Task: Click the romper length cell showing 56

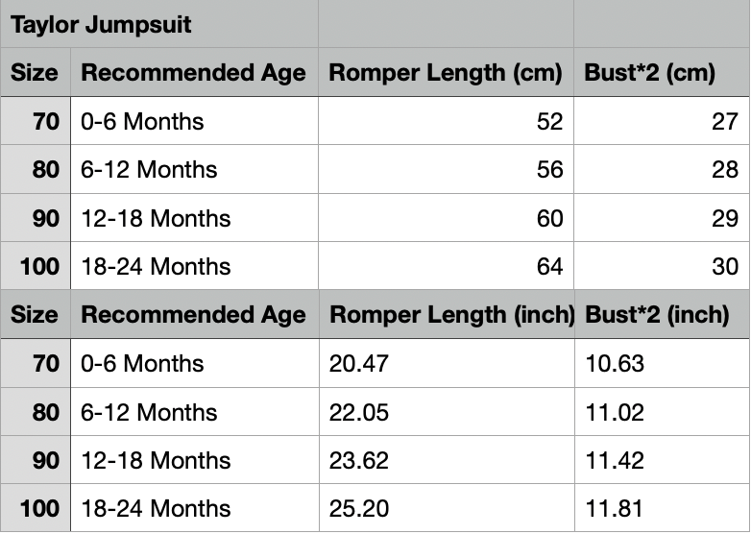Action: pyautogui.click(x=549, y=170)
